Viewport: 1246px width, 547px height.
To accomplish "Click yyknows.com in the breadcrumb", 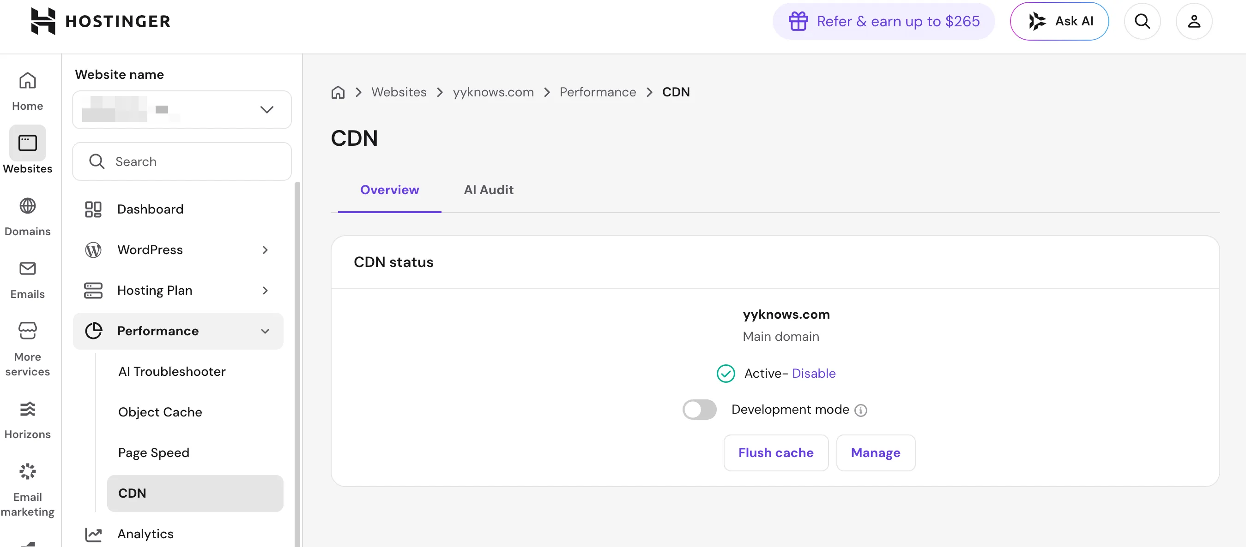I will point(493,92).
